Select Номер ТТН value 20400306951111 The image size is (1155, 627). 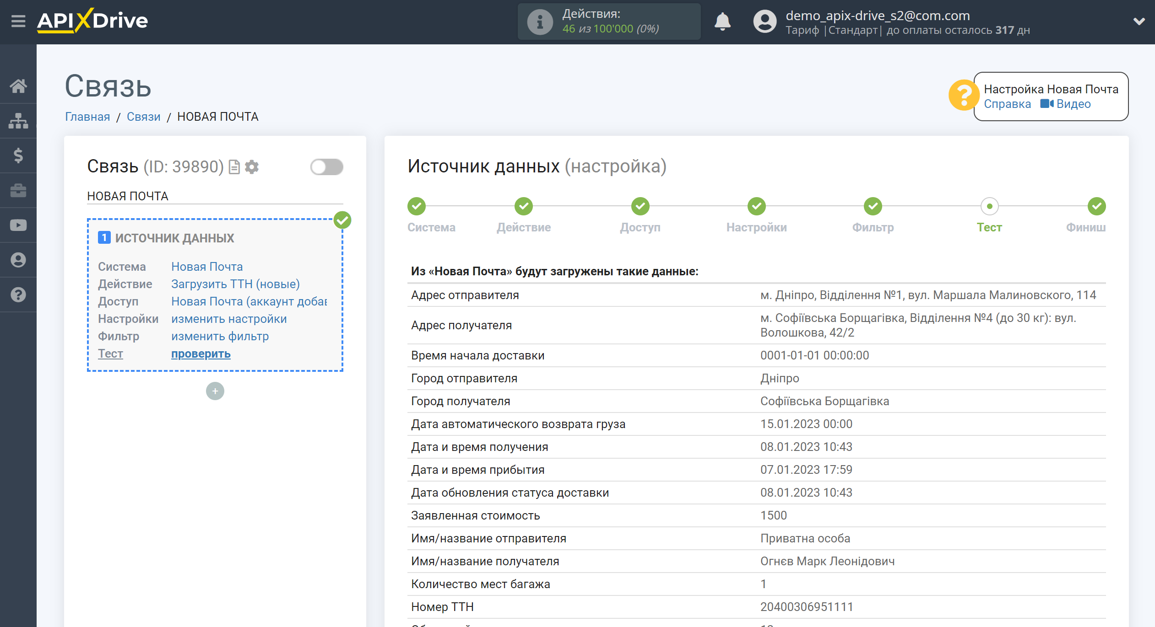click(x=807, y=607)
